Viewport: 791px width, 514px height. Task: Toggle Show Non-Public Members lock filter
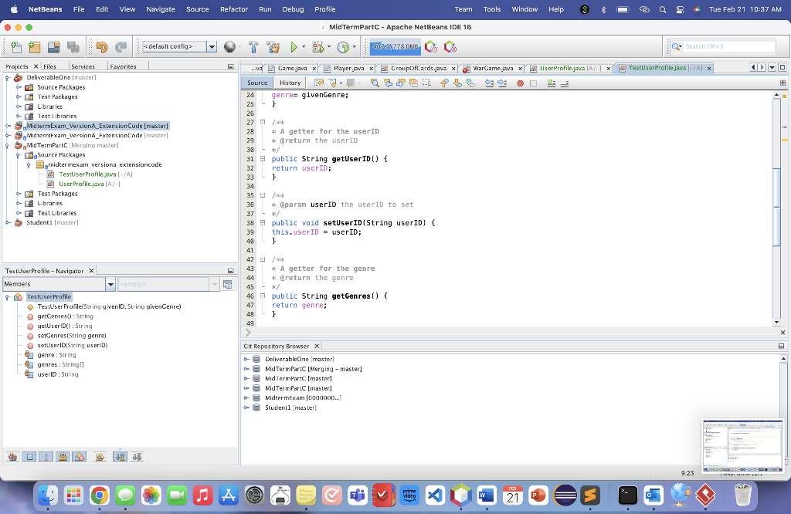[x=63, y=456]
